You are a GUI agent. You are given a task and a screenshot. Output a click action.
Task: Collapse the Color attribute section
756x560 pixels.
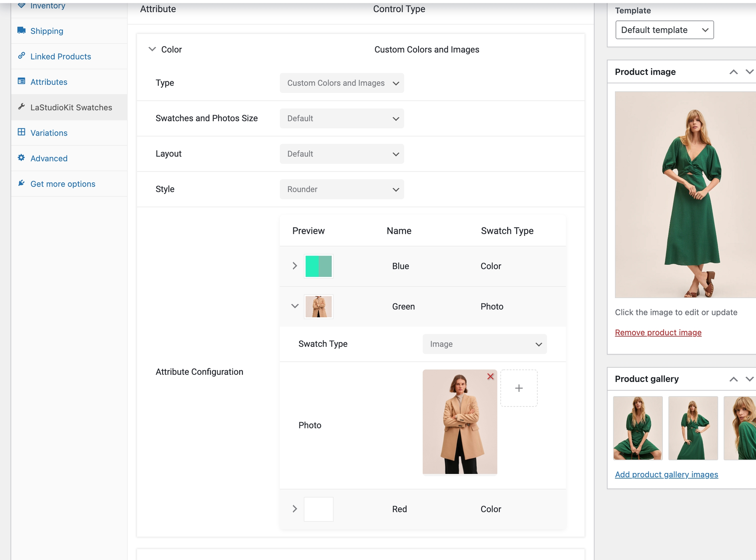pos(152,49)
